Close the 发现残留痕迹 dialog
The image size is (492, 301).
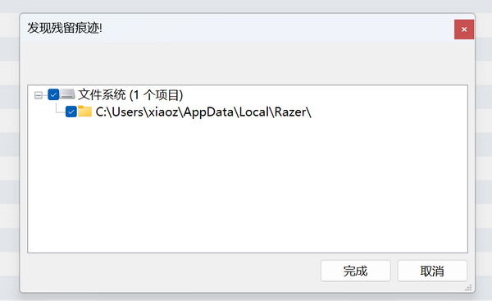click(464, 30)
